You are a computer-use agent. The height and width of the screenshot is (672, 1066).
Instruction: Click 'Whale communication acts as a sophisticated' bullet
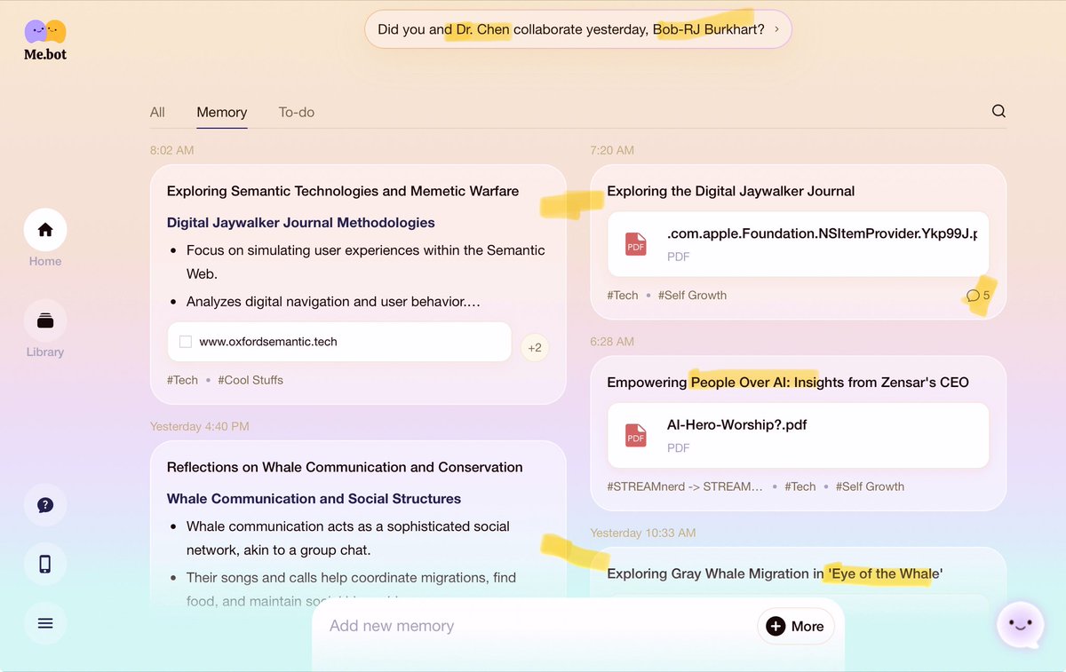point(347,538)
